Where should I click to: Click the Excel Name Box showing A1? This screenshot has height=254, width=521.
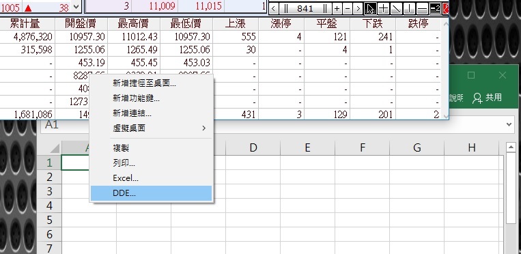click(65, 125)
